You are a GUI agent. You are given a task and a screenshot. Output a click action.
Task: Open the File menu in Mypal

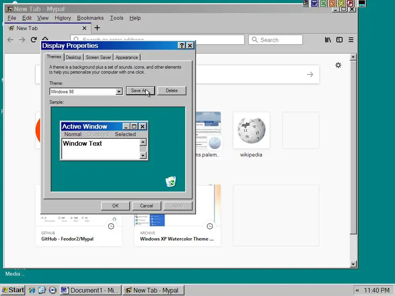(12, 18)
